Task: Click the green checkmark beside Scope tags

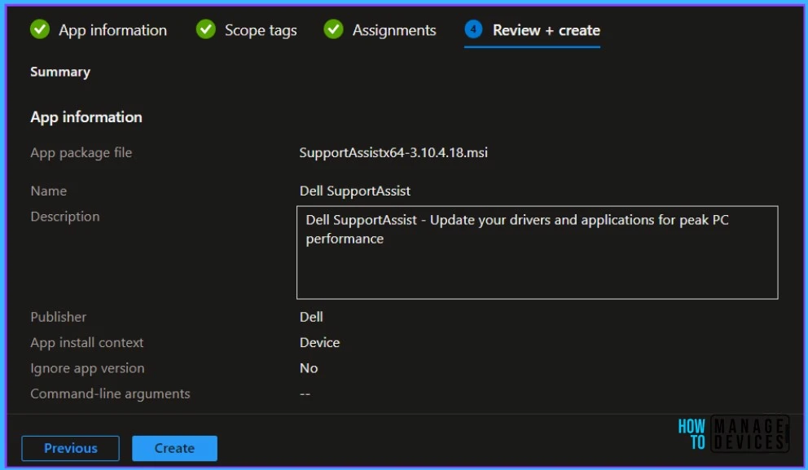Action: click(x=205, y=29)
